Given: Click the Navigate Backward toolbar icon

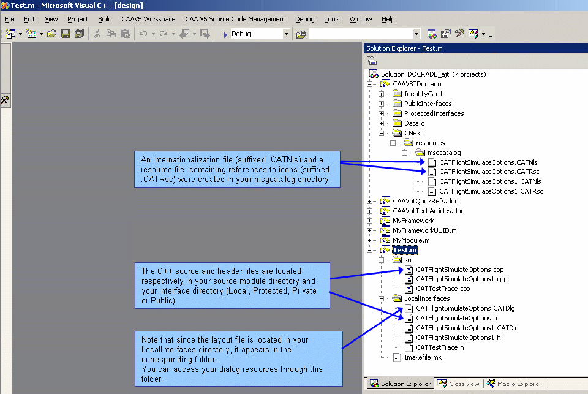Looking at the screenshot, I should (184, 34).
